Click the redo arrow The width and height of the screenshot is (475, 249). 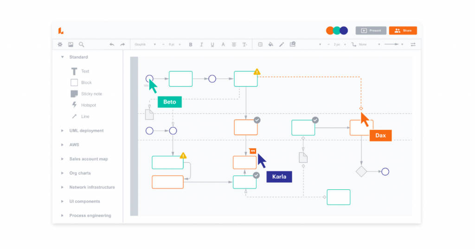[x=122, y=44]
